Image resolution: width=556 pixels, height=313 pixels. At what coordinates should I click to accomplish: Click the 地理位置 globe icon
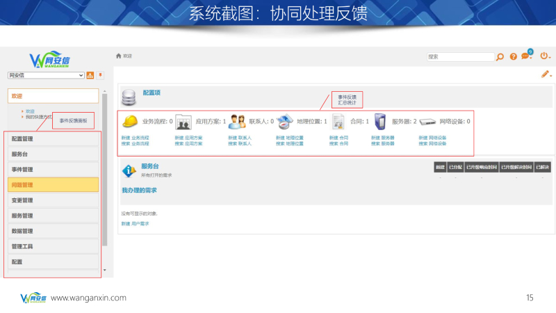[x=285, y=121]
